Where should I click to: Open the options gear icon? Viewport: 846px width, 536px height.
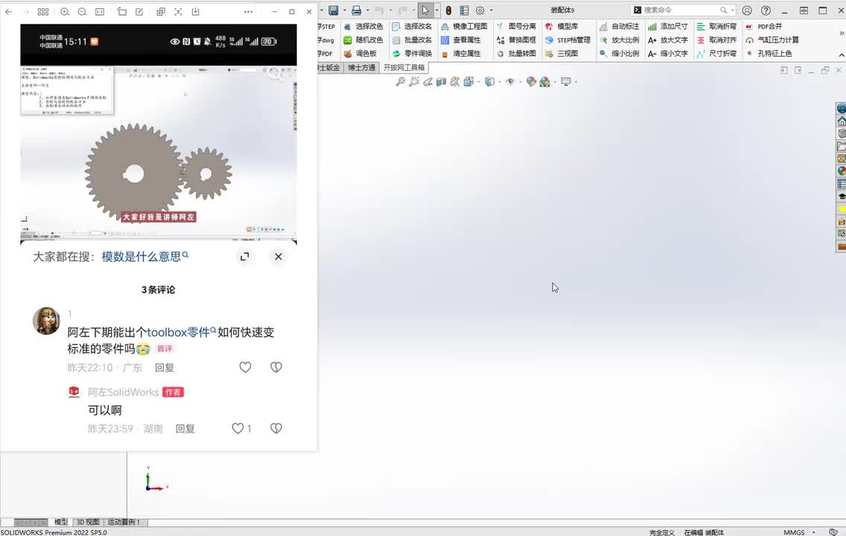480,10
